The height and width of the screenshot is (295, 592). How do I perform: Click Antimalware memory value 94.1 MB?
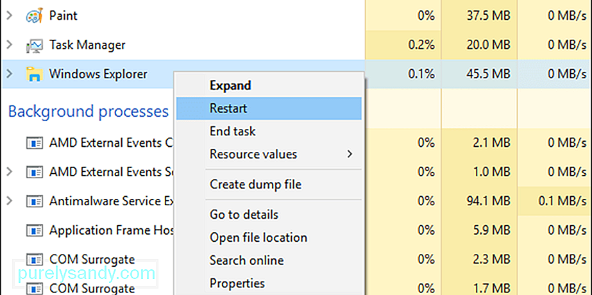488,201
